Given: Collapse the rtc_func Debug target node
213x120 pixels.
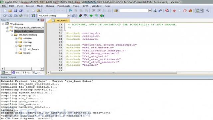Looking at the screenshot, I should [x=12, y=35].
